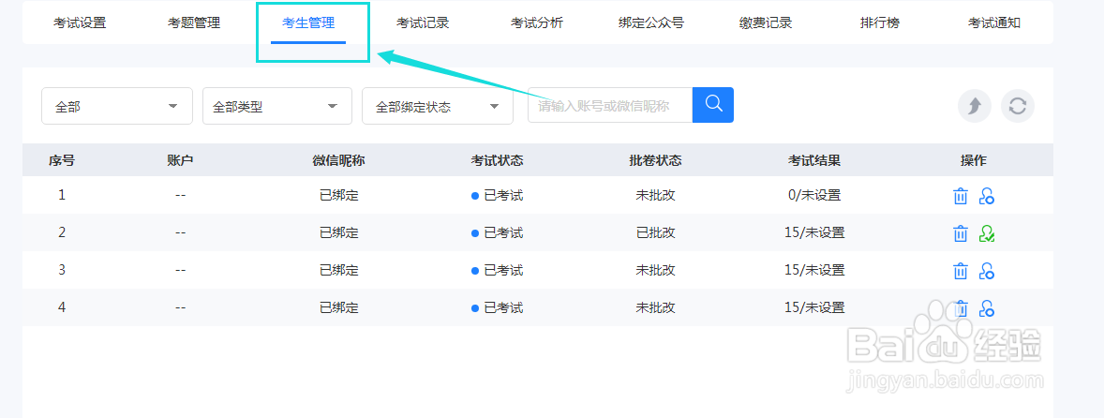Image resolution: width=1104 pixels, height=418 pixels.
Task: Click the export arrow round button
Action: 975,106
